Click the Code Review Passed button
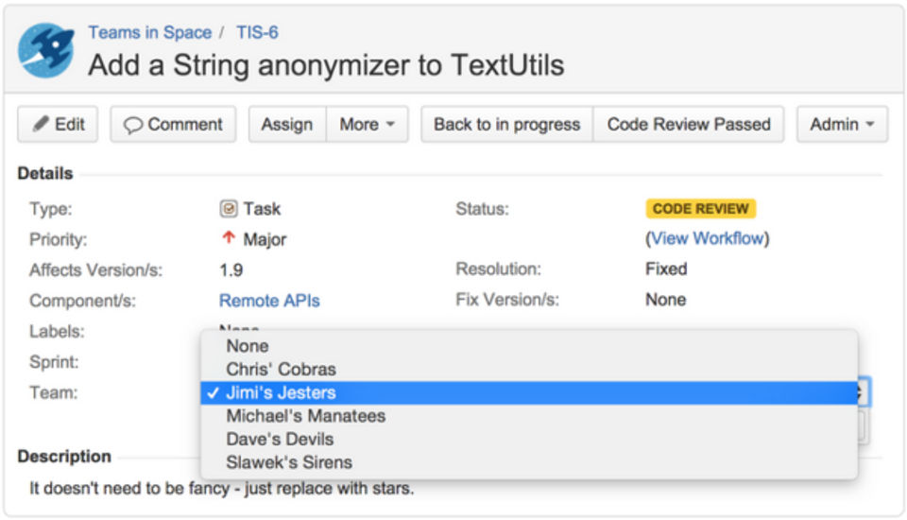Screen dimensions: 907x520 pos(689,124)
